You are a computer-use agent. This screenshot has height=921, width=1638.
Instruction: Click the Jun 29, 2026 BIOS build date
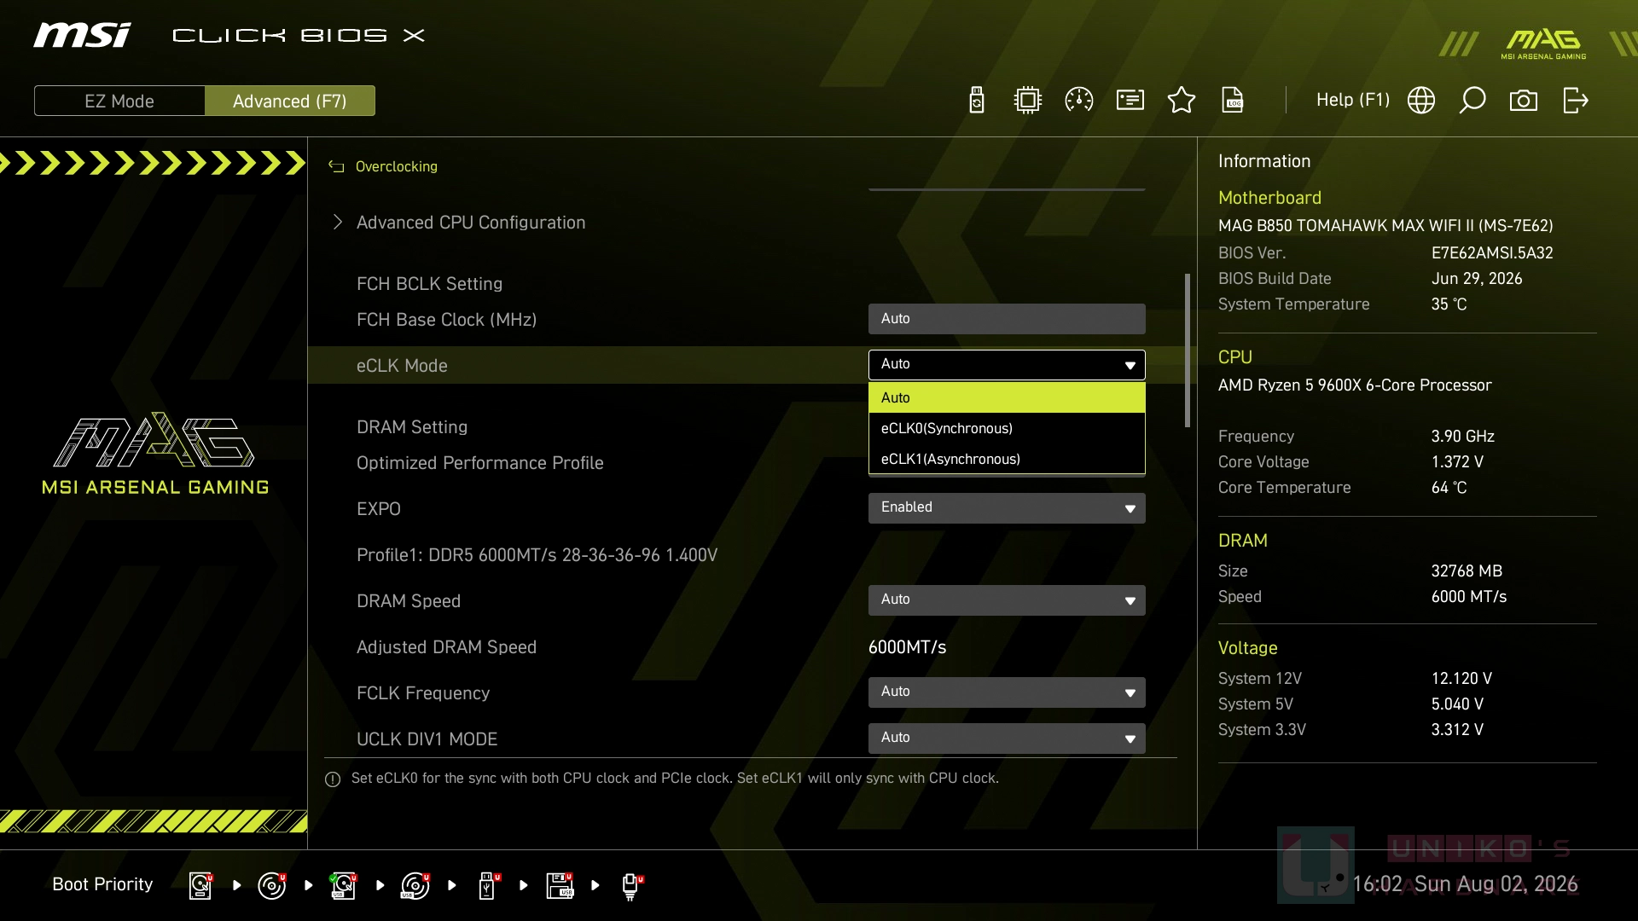1477,279
